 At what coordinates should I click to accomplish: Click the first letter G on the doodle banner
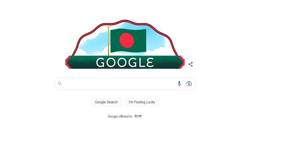[101, 63]
